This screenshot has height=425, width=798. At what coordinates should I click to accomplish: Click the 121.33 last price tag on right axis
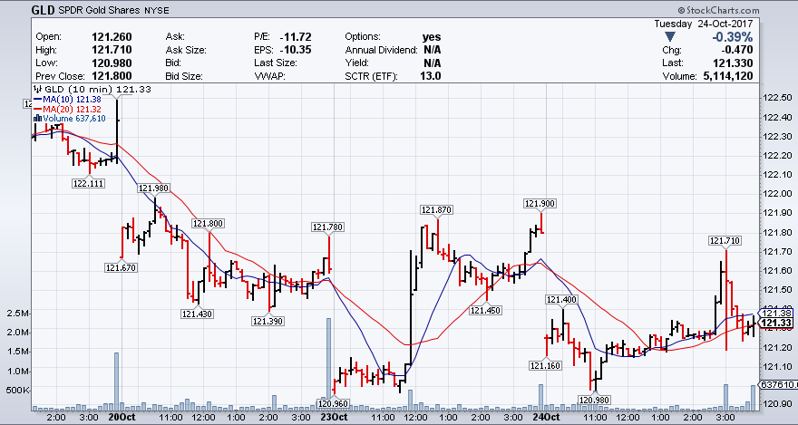click(x=778, y=324)
